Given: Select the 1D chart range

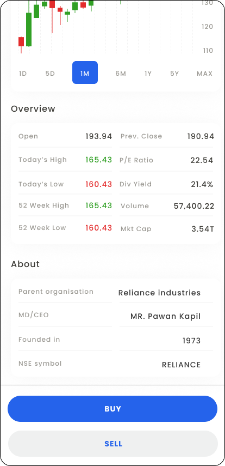Looking at the screenshot, I should (23, 74).
